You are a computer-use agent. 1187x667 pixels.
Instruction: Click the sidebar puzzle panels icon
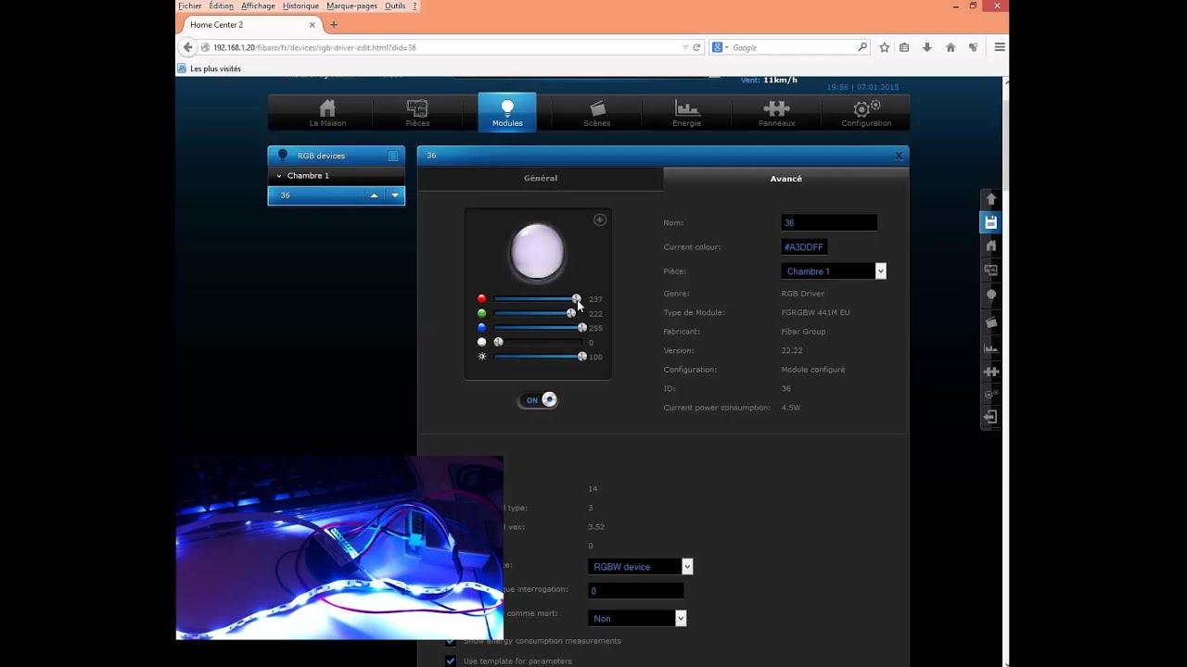pyautogui.click(x=990, y=371)
